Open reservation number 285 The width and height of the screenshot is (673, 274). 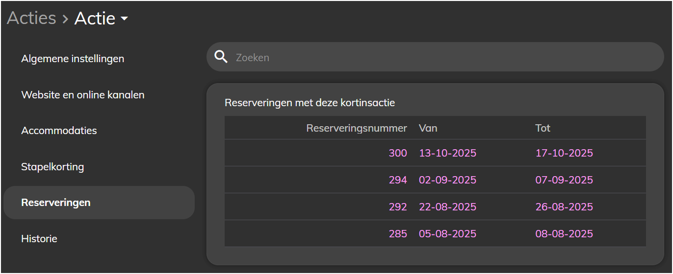coord(398,234)
